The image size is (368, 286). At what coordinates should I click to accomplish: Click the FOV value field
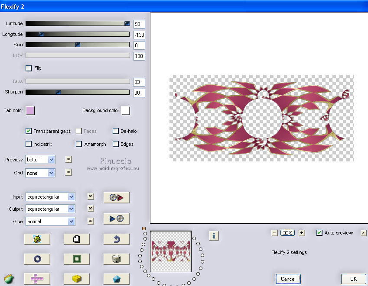point(139,56)
